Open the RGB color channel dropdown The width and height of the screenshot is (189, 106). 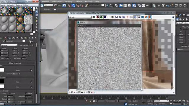point(80,17)
